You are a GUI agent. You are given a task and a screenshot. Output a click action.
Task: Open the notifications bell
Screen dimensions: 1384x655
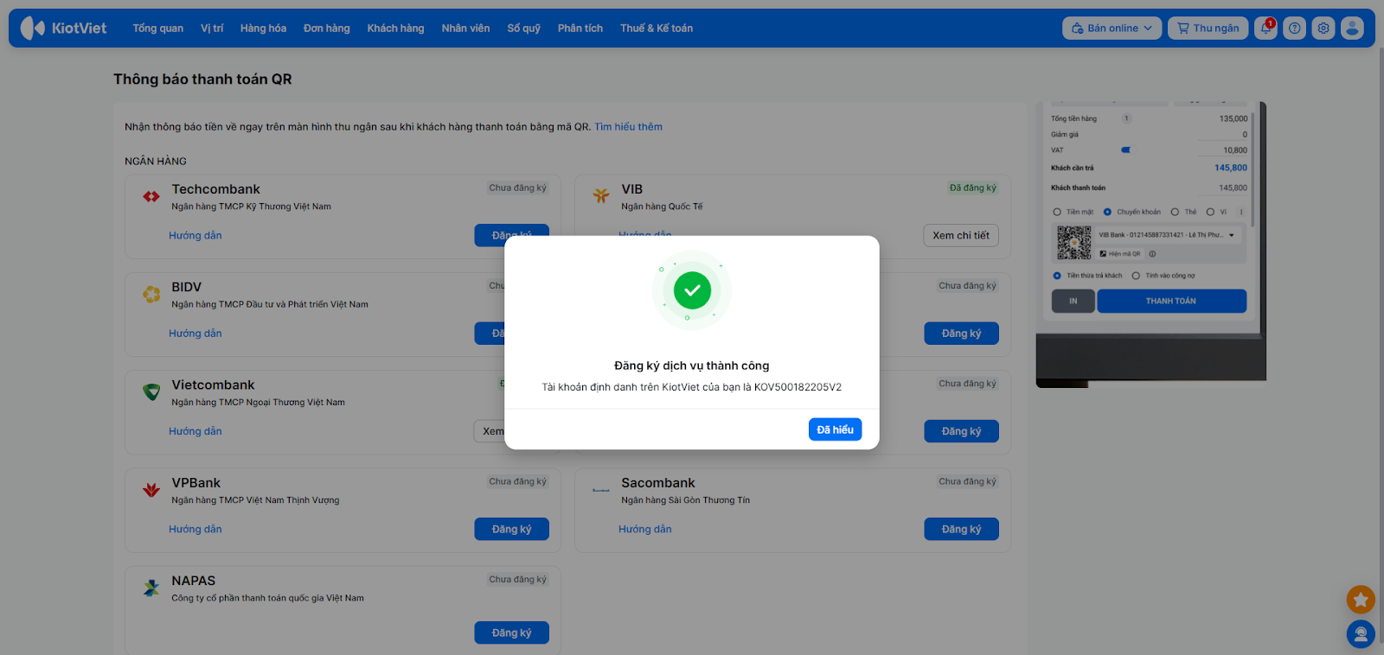click(1265, 28)
